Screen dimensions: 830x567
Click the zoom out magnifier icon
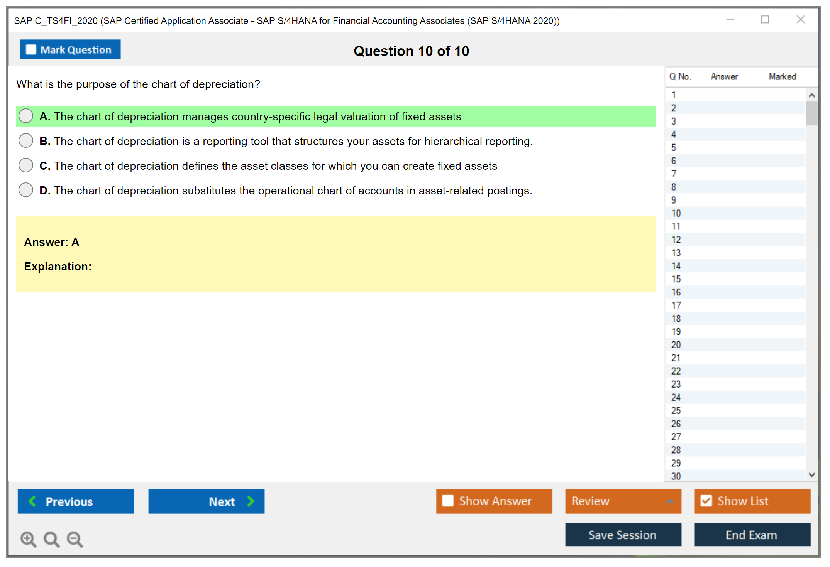[x=75, y=539]
